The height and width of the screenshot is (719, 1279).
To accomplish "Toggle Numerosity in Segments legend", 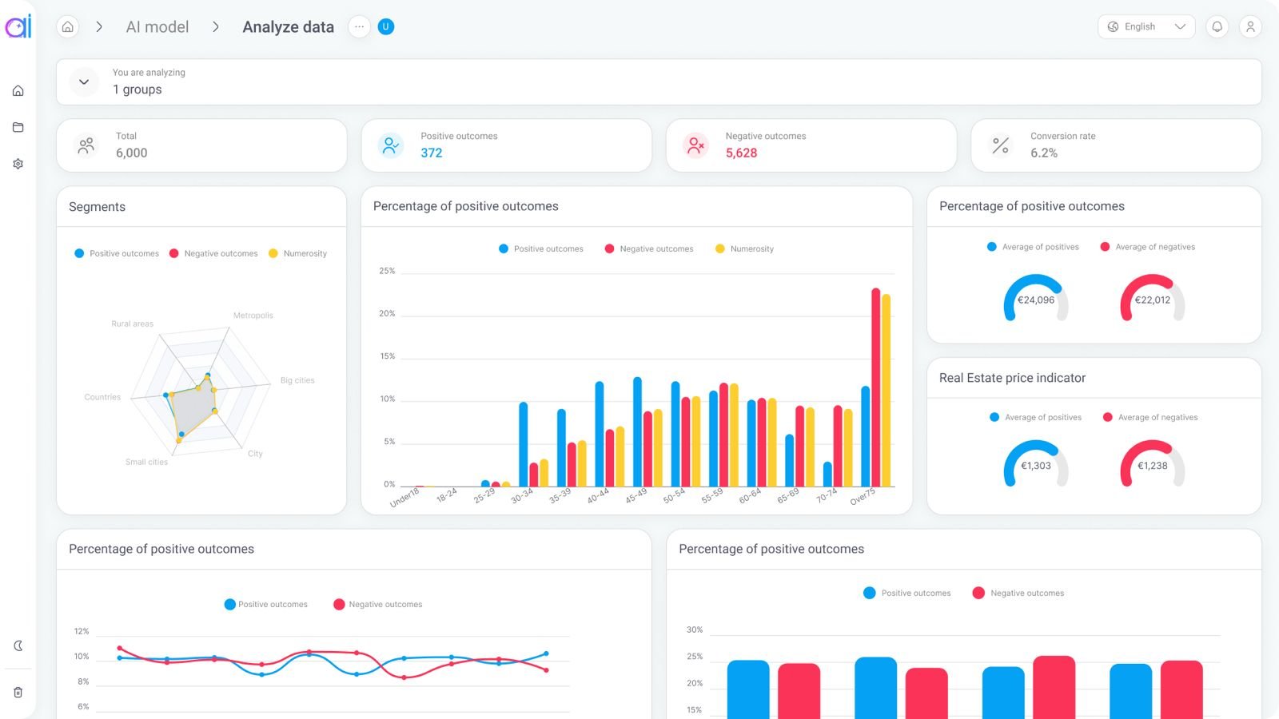I will coord(298,253).
